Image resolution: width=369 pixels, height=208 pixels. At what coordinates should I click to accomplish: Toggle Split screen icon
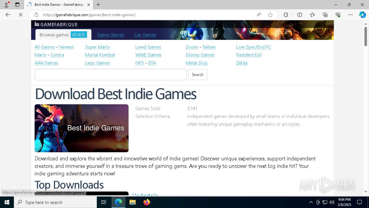point(300,15)
